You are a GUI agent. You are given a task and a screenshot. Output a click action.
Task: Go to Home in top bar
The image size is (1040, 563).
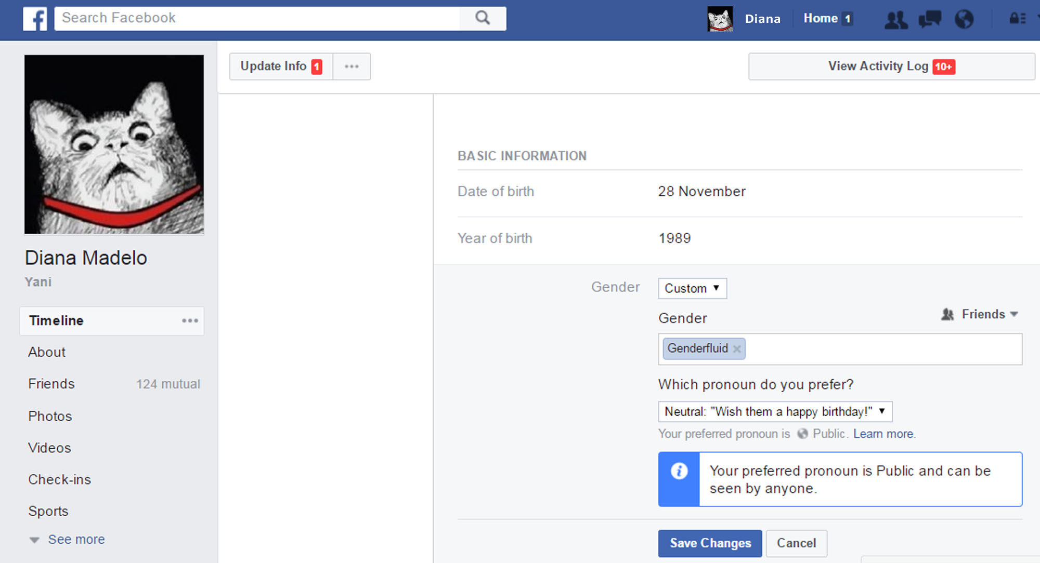(x=821, y=18)
